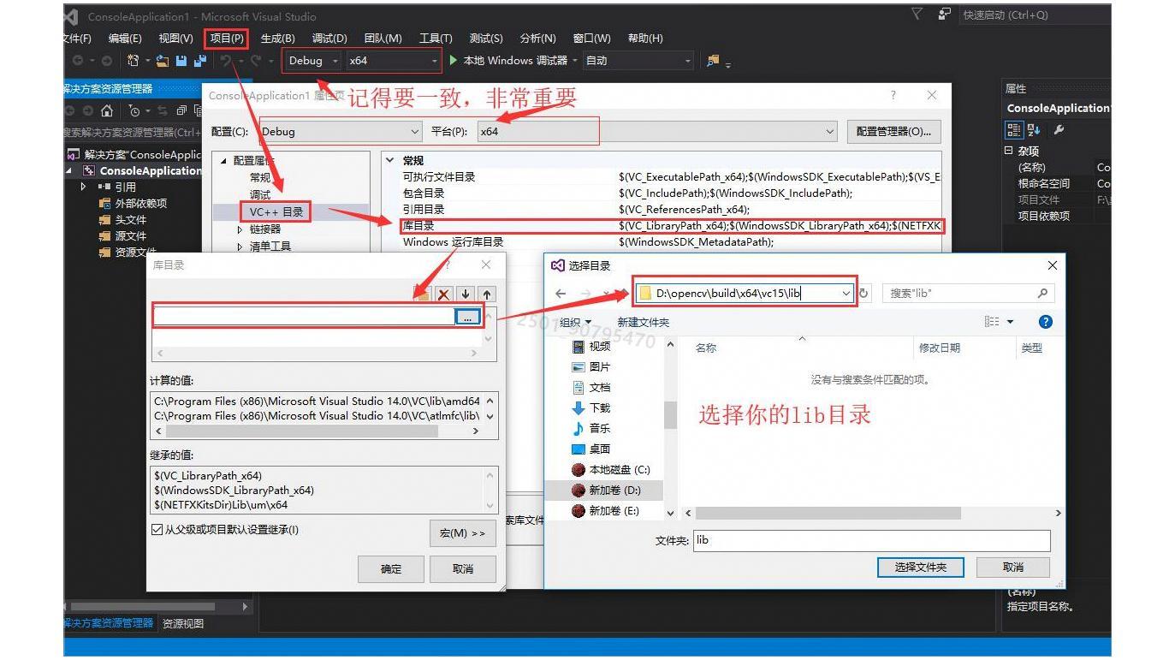Open the 生成(B) menu

tap(277, 39)
